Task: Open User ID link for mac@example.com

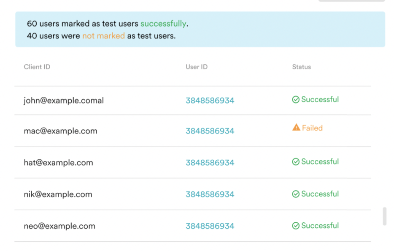Action: (210, 131)
